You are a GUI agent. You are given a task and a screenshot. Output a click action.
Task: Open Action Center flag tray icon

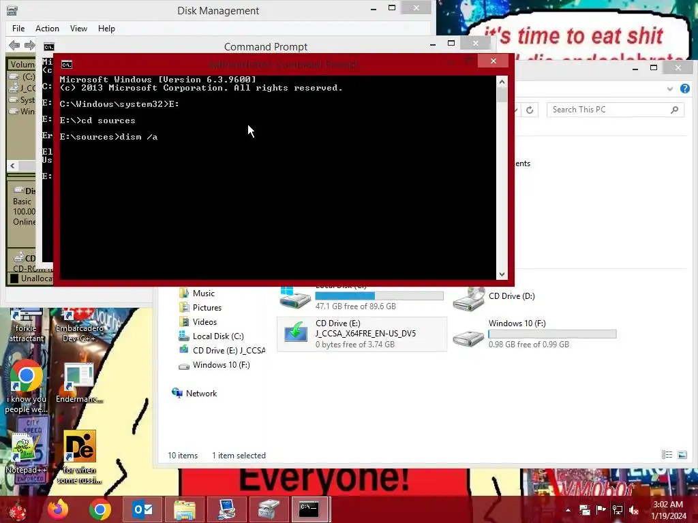601,510
